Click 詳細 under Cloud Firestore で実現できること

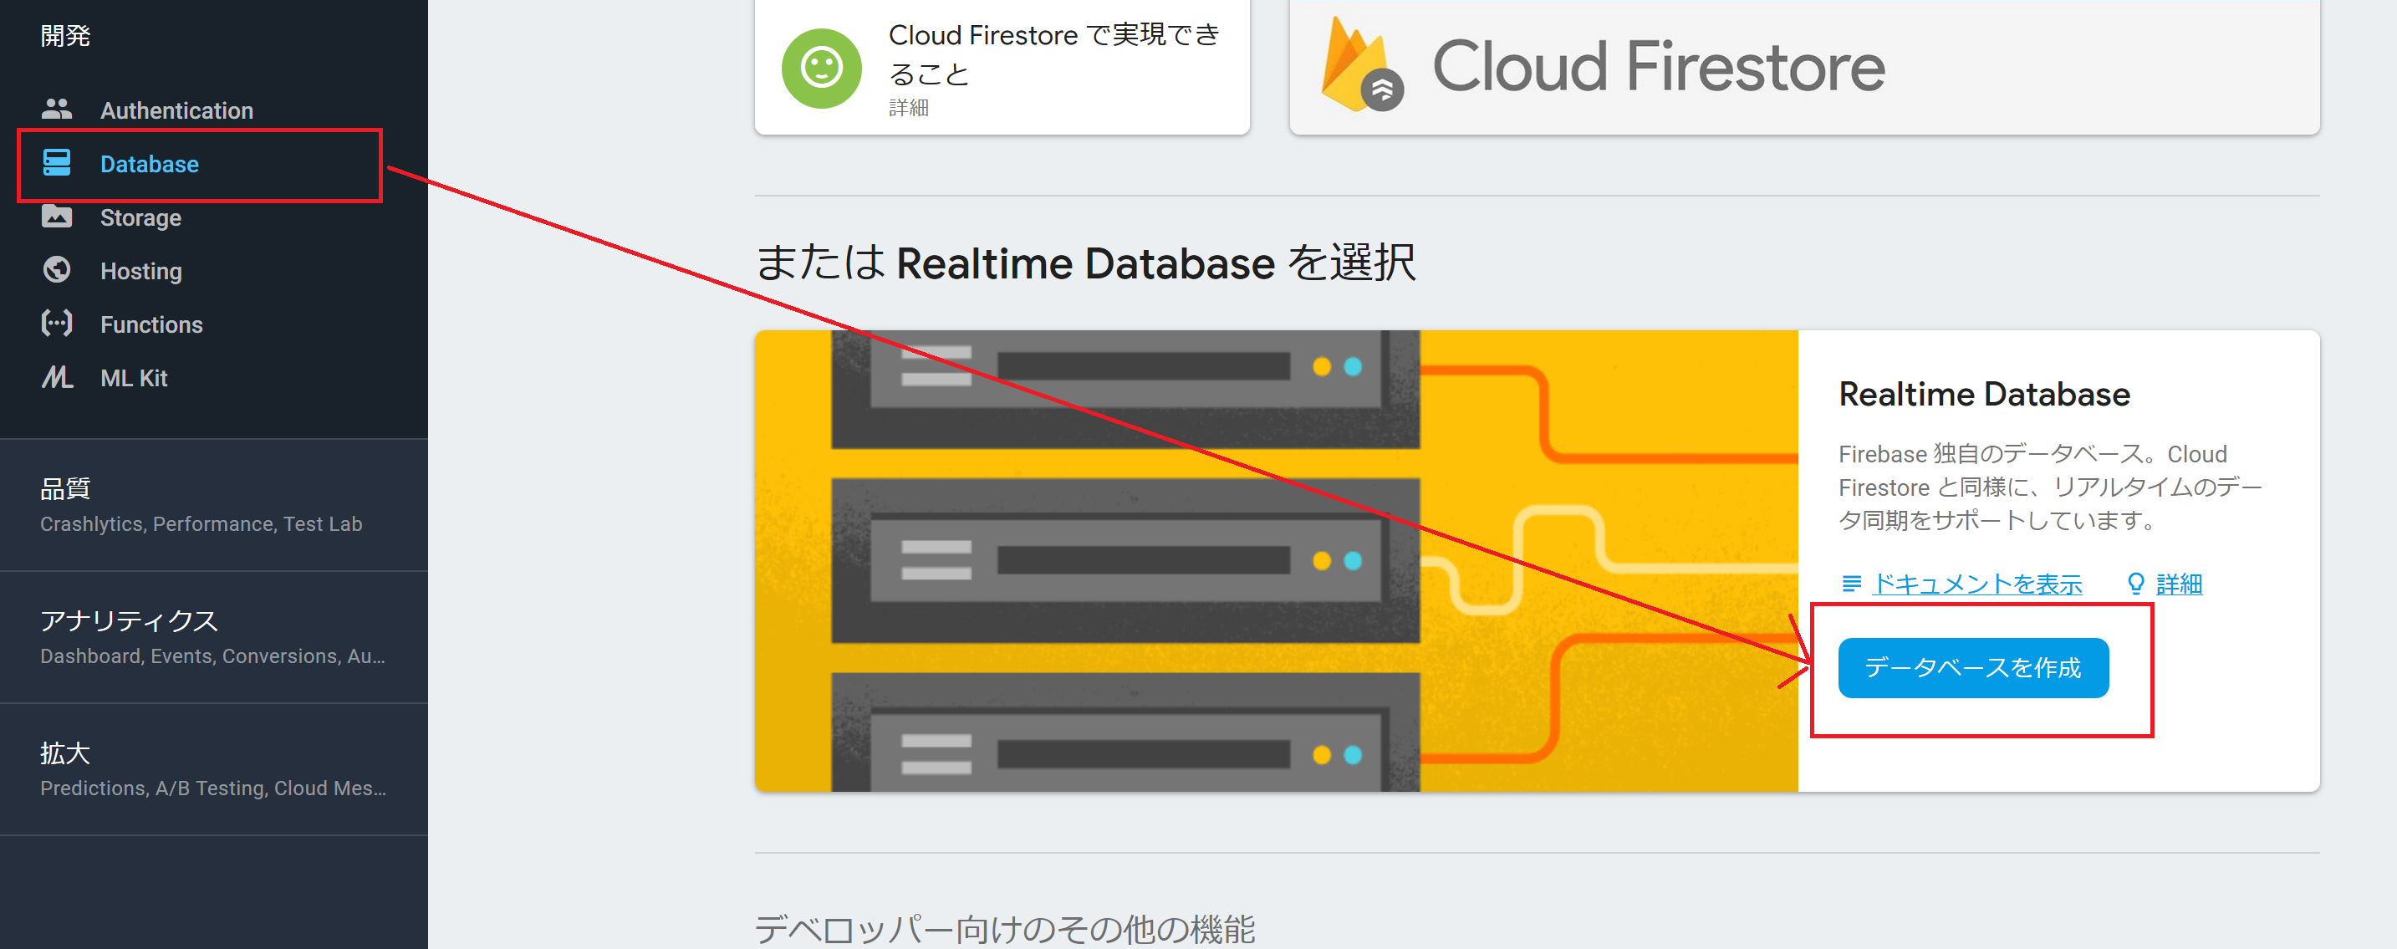pos(908,107)
